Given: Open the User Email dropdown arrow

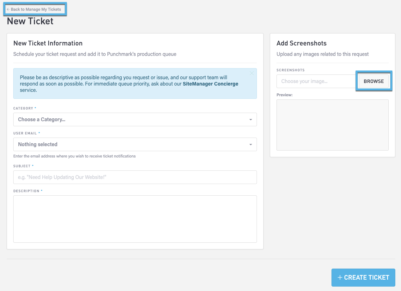Looking at the screenshot, I should point(251,145).
